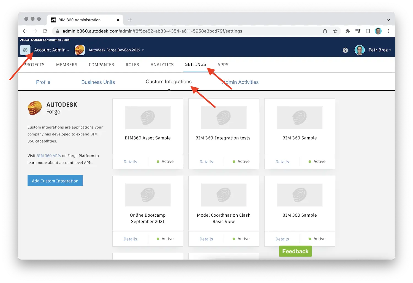Viewport: 413px width, 283px height.
Task: Reload the page with the refresh icon
Action: pos(45,31)
